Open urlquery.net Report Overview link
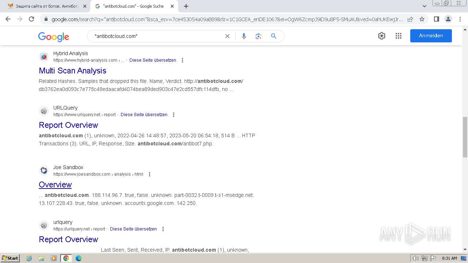This screenshot has width=468, height=263. click(x=68, y=240)
